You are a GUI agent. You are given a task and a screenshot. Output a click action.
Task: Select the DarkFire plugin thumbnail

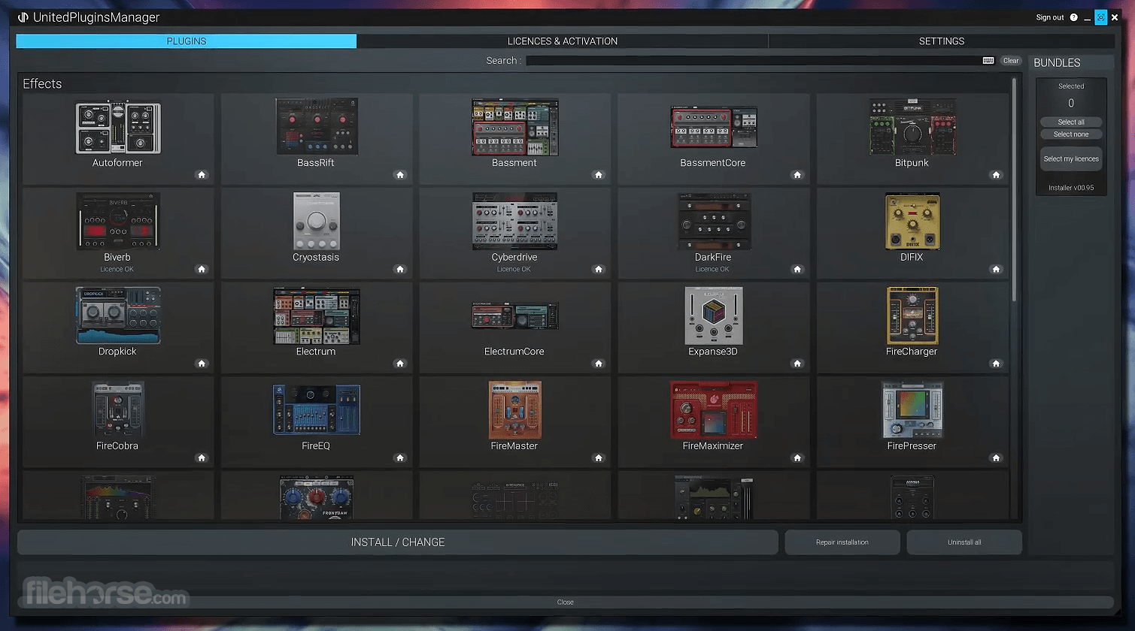(x=714, y=222)
